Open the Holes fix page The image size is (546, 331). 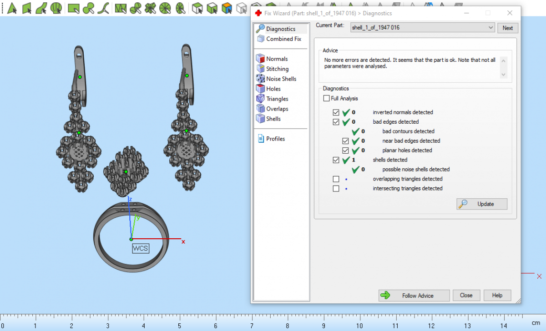tap(273, 89)
